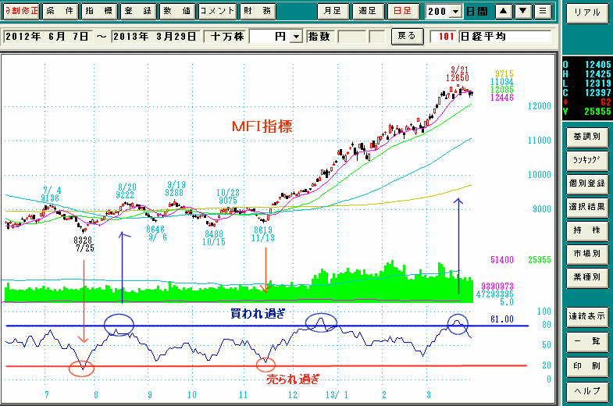The image size is (613, 406).
Task: Click the 9/19 9288 peak label
Action: click(x=175, y=189)
